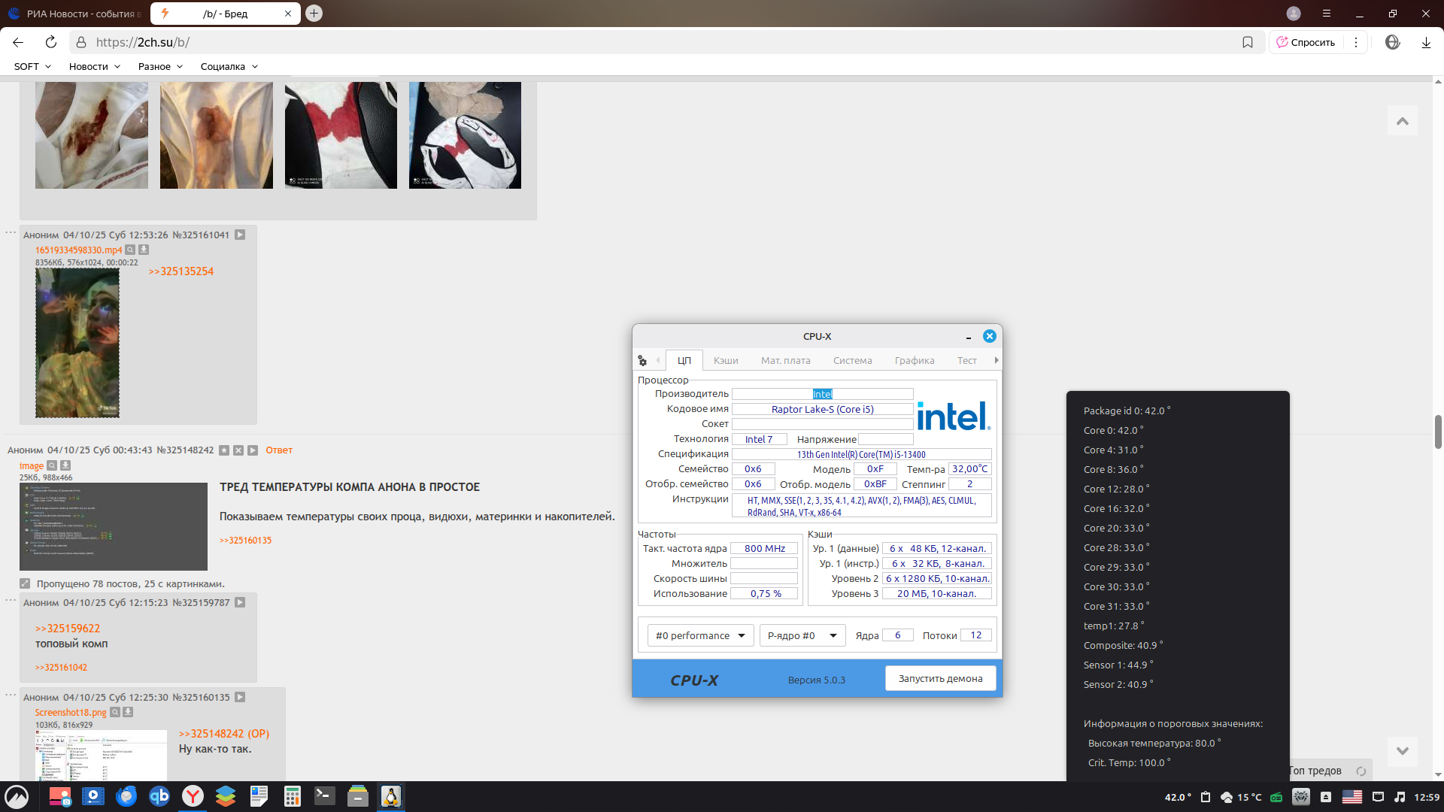Launch terminal from the taskbar
The image size is (1444, 812).
tap(325, 796)
